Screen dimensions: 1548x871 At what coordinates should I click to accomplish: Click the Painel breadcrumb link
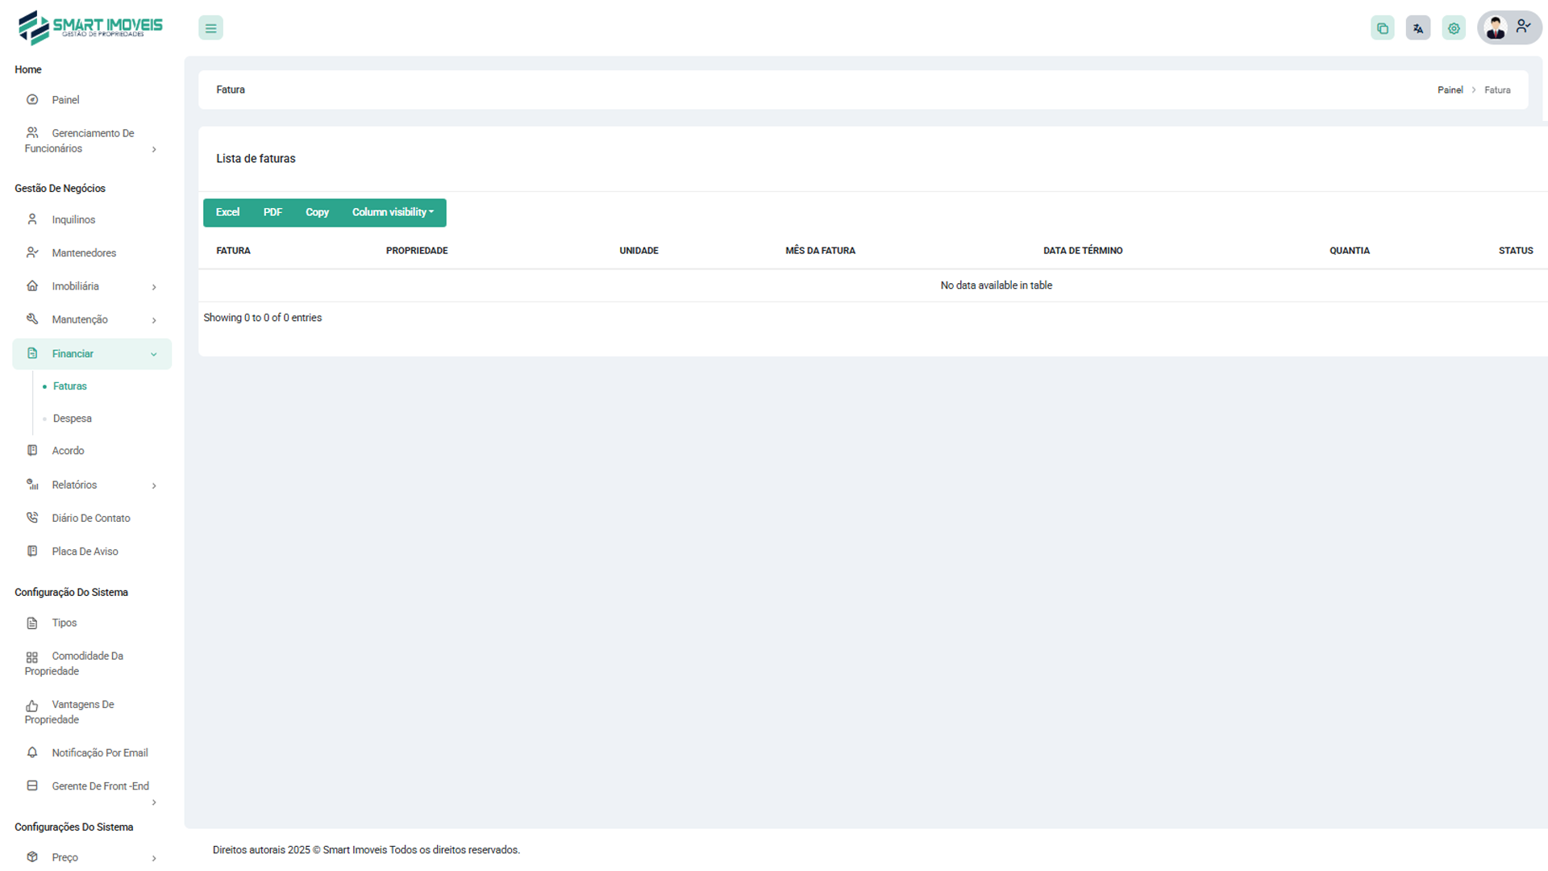tap(1449, 90)
